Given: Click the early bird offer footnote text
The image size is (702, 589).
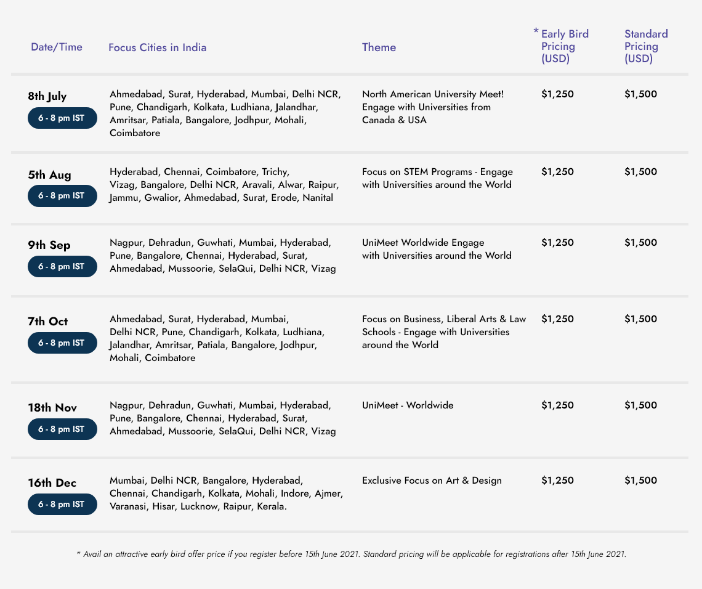Looking at the screenshot, I should (x=351, y=554).
